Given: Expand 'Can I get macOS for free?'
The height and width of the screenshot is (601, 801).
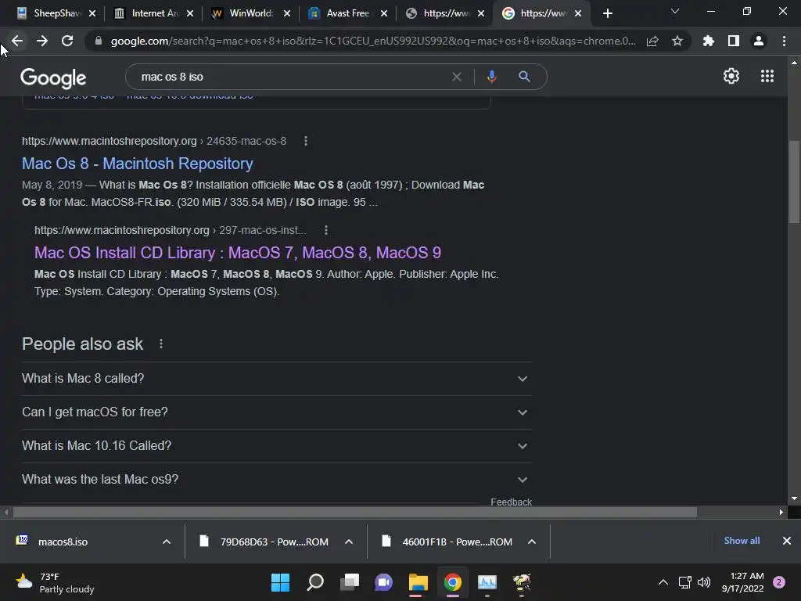Looking at the screenshot, I should [276, 412].
